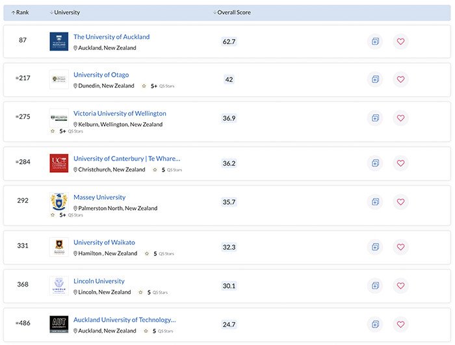Click location Christchurch, New Zealand
455x345 pixels.
tap(109, 170)
